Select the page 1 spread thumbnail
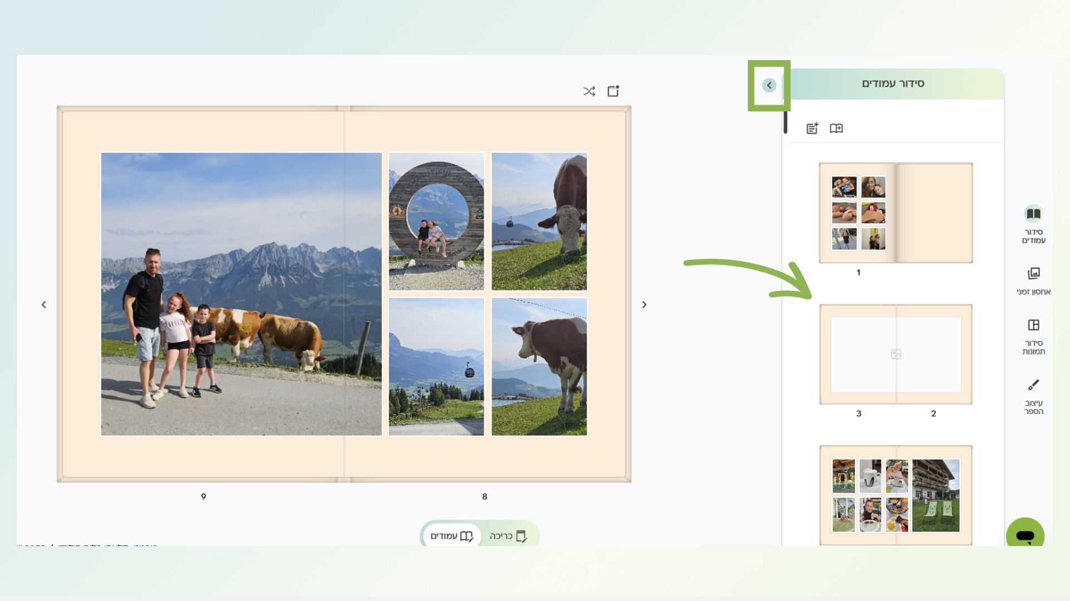Image resolution: width=1070 pixels, height=601 pixels. pyautogui.click(x=896, y=213)
